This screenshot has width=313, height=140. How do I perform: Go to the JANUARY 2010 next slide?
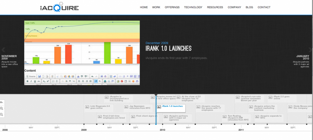301,61
